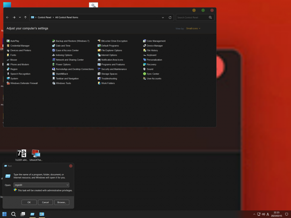Open the Work Folders link

point(108,83)
